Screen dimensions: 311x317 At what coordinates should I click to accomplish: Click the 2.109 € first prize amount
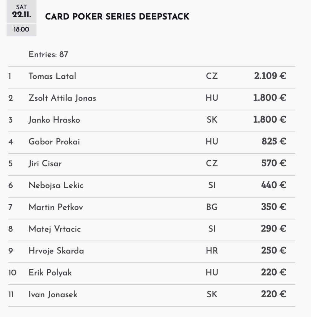270,76
